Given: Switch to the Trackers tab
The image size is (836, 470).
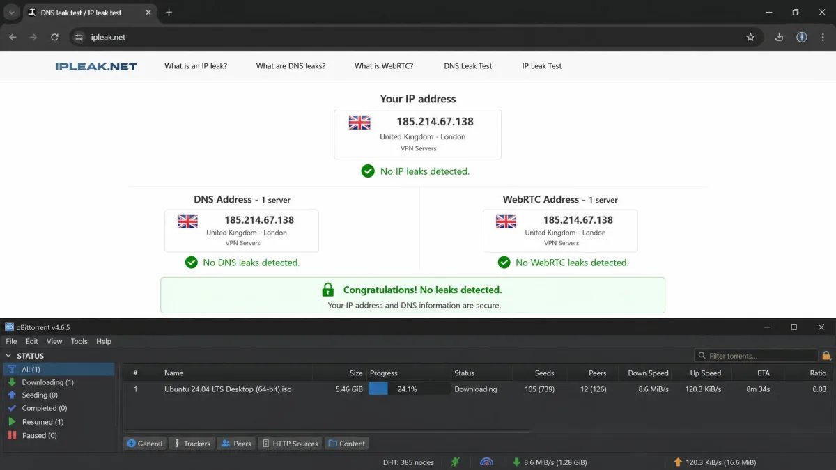Looking at the screenshot, I should (192, 444).
